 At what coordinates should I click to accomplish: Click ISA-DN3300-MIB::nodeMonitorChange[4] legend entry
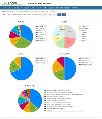pos(58,98)
